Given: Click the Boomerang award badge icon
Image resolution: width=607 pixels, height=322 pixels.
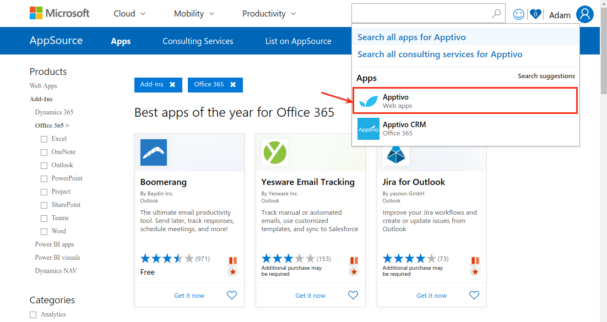Looking at the screenshot, I should pos(232,266).
